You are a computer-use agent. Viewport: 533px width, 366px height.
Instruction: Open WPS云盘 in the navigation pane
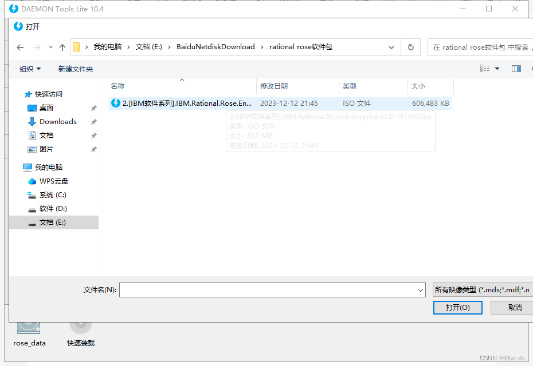point(54,181)
